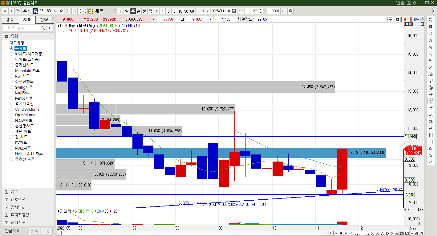Click the bottom-bar gear settings icon
The width and height of the screenshot is (438, 236).
387,233
